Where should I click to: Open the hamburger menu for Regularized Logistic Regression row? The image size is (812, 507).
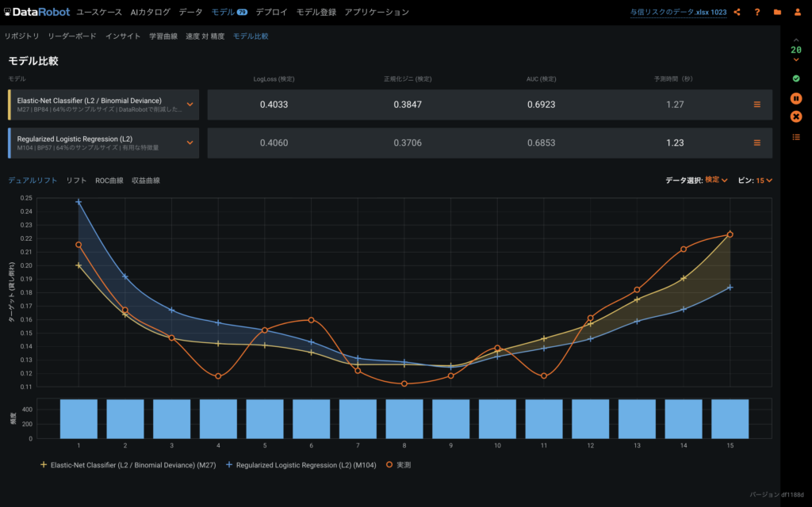tap(756, 143)
